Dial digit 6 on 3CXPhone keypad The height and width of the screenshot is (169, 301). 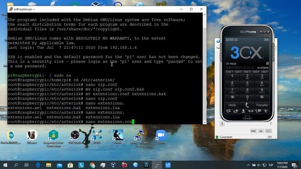coord(262,84)
